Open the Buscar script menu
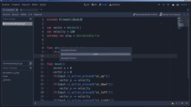This screenshot has width=191, height=107. tap(15, 15)
